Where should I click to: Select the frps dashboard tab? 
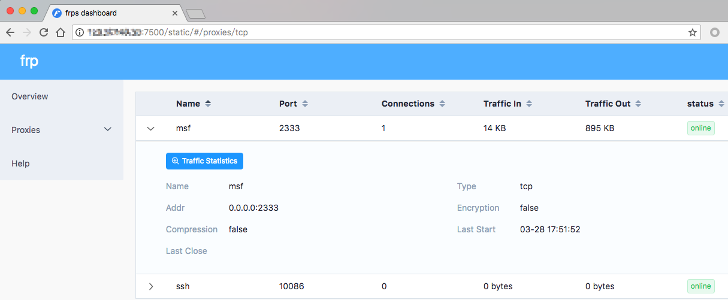[x=114, y=13]
